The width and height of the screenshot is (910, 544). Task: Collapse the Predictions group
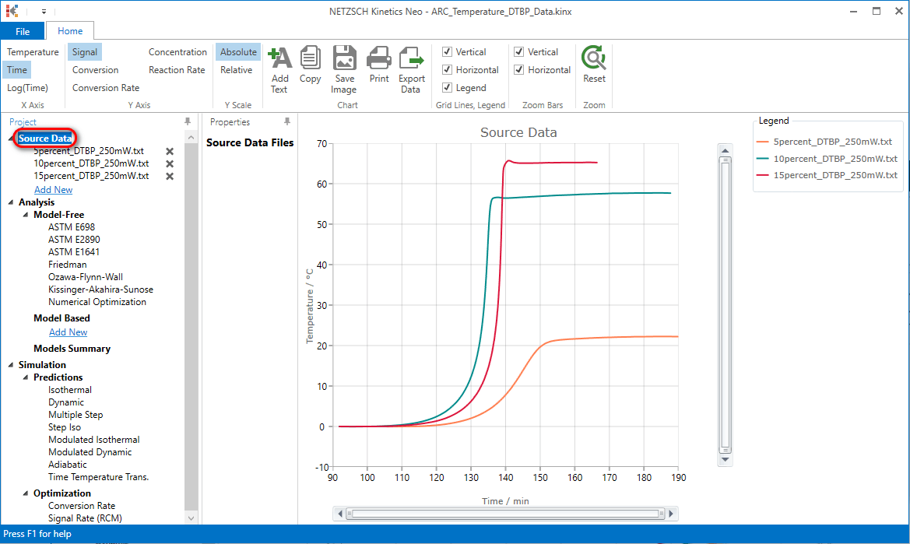pos(24,377)
